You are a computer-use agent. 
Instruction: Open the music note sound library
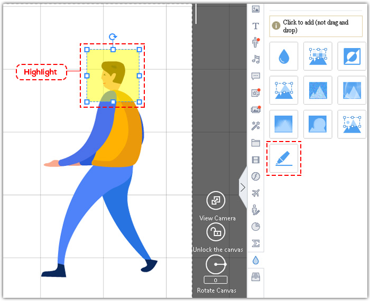(x=256, y=59)
